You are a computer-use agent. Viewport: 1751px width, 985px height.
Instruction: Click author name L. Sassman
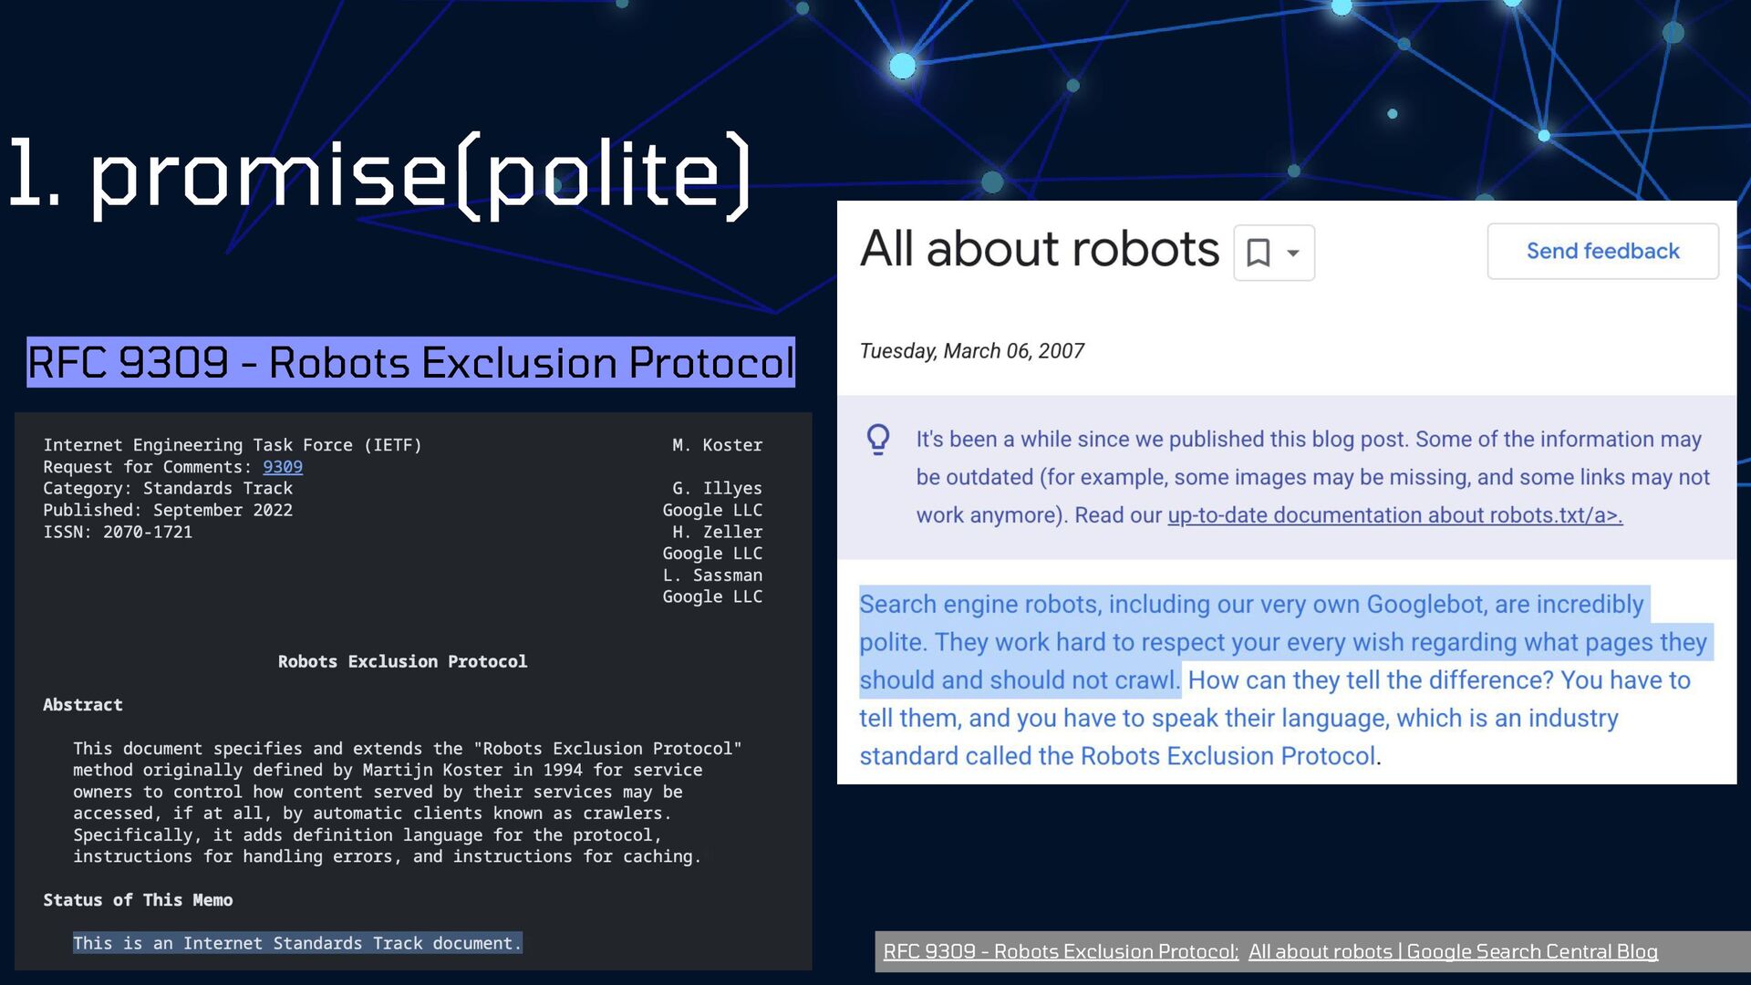[x=712, y=575]
